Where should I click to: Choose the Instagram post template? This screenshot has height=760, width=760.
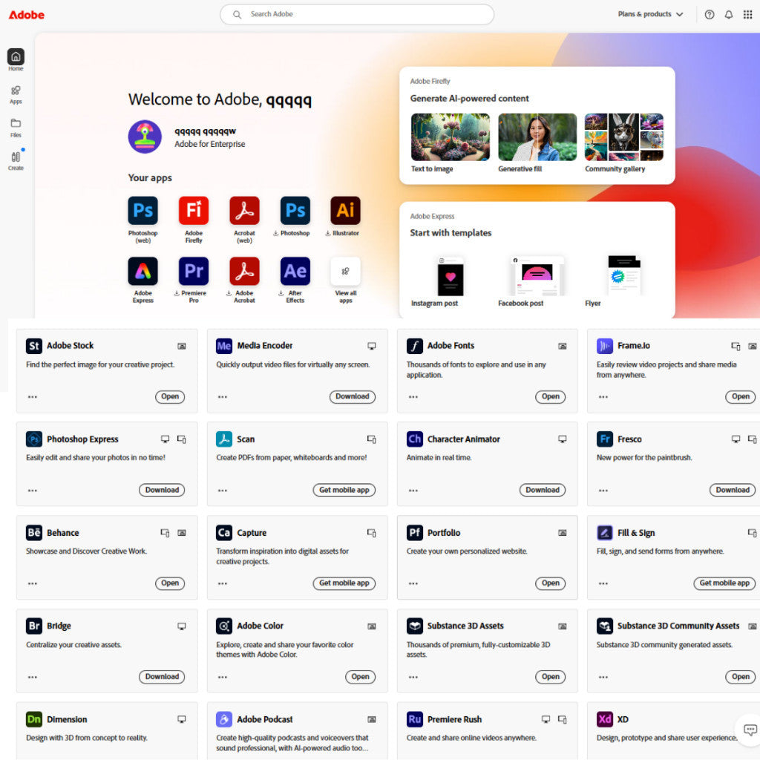pyautogui.click(x=451, y=276)
